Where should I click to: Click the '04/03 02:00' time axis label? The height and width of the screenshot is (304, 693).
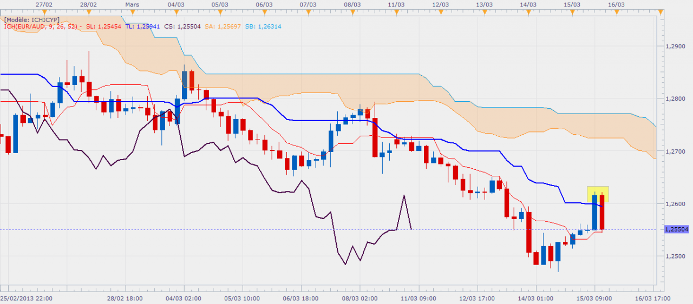[x=183, y=298]
